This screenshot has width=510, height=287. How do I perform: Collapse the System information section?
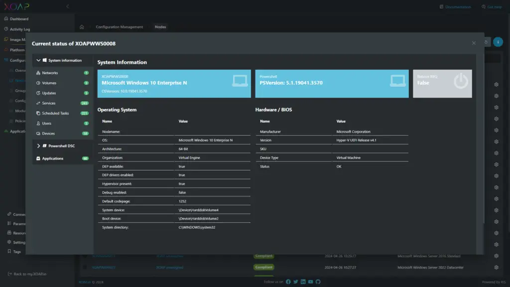[x=38, y=60]
